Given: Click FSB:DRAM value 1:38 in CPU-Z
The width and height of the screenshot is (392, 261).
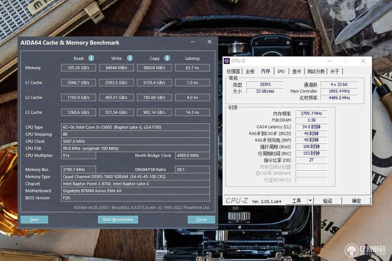Looking at the screenshot, I should pos(311,120).
